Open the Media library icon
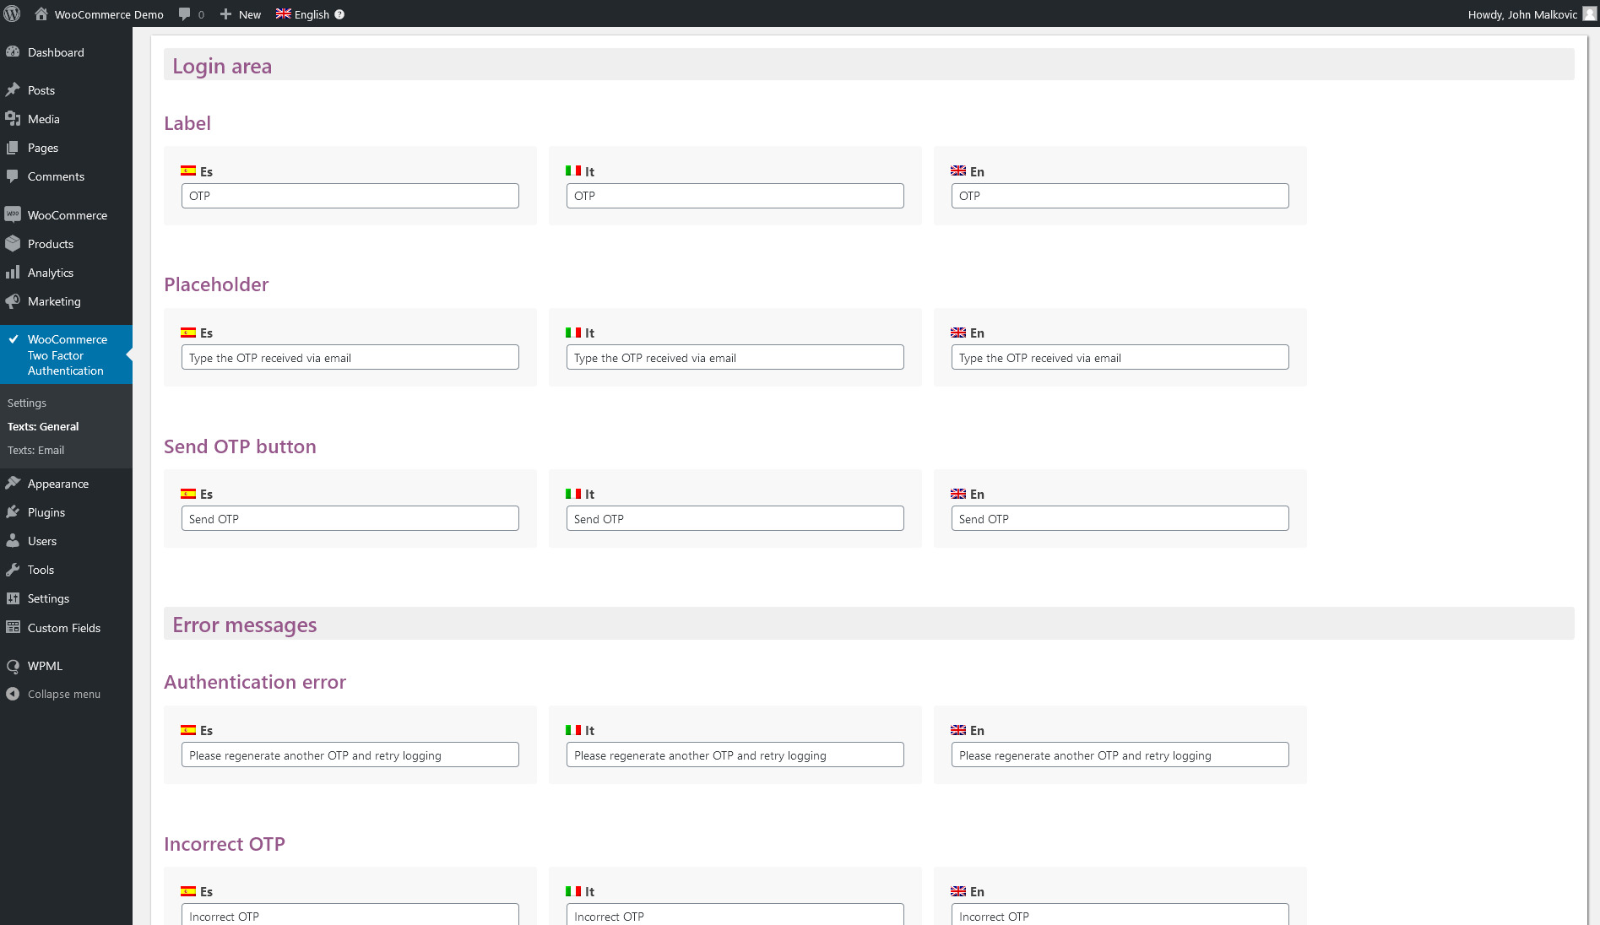The image size is (1600, 925). (13, 119)
